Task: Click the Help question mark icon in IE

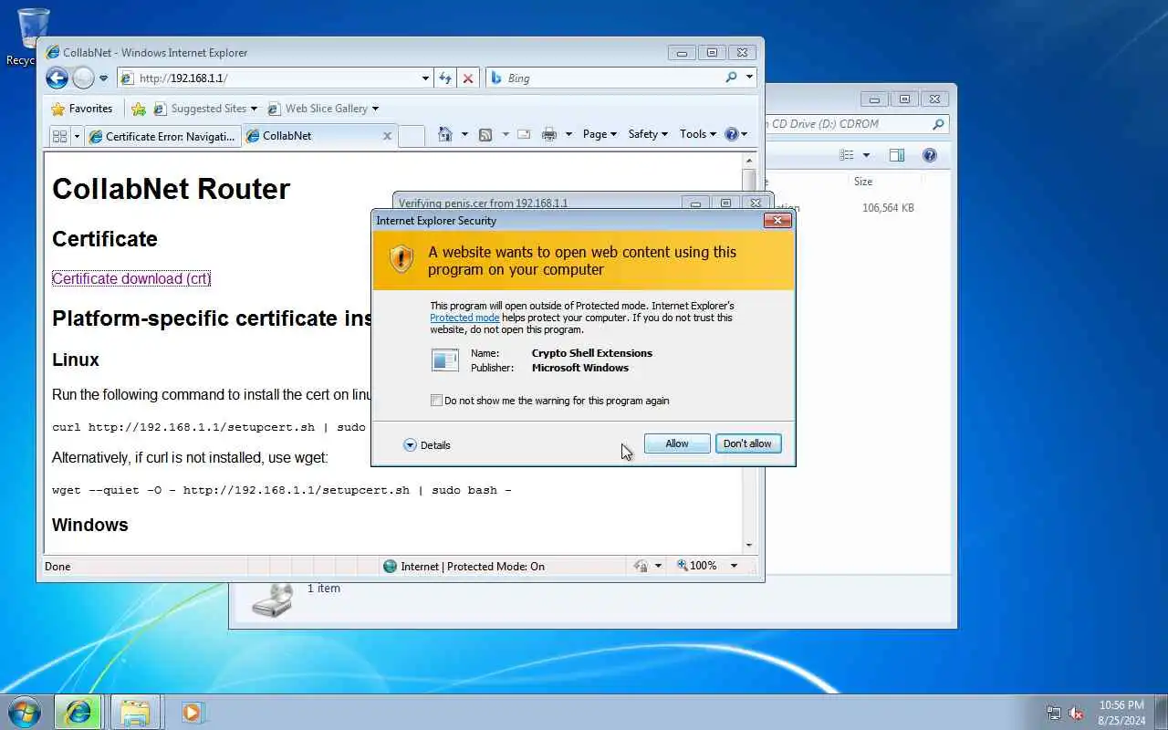Action: tap(732, 134)
